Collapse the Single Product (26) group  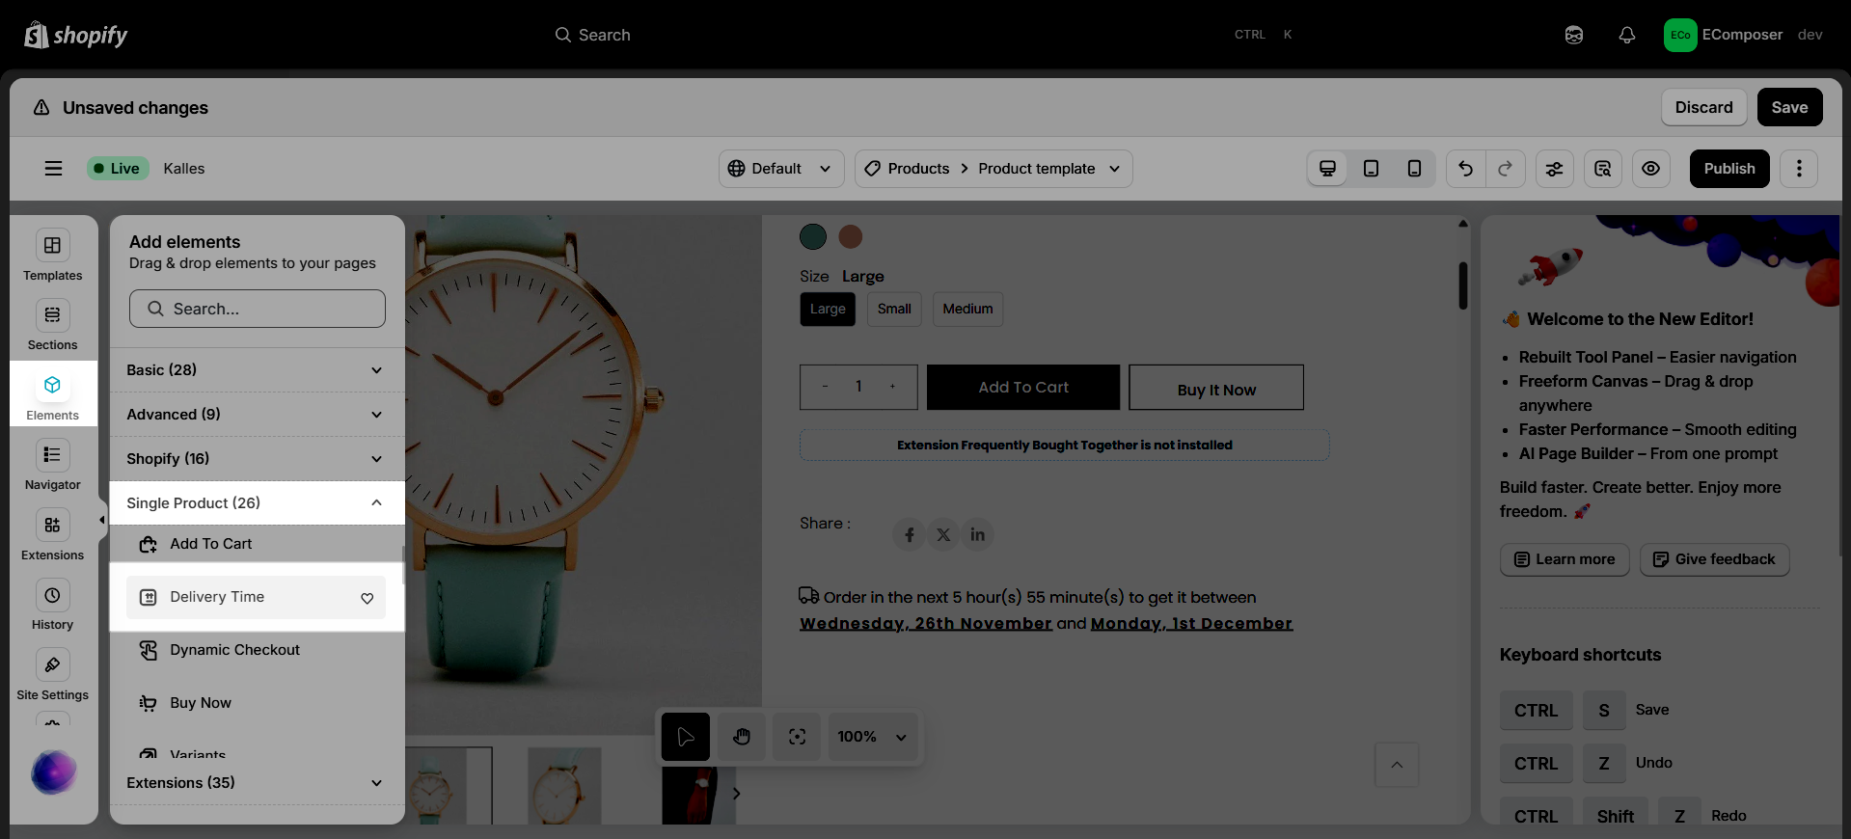pyautogui.click(x=256, y=503)
